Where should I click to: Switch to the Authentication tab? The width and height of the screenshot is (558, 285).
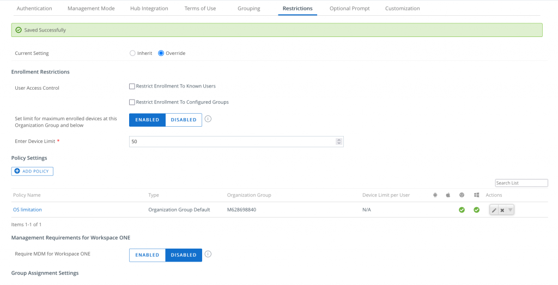pyautogui.click(x=34, y=9)
